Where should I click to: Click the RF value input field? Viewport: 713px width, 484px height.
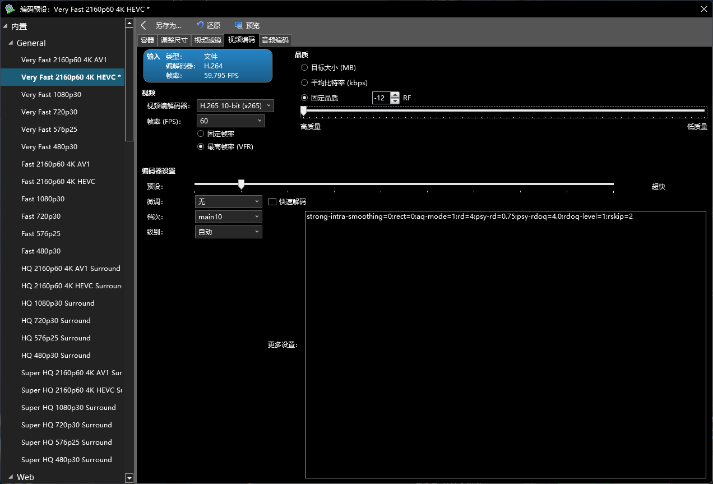(x=381, y=98)
